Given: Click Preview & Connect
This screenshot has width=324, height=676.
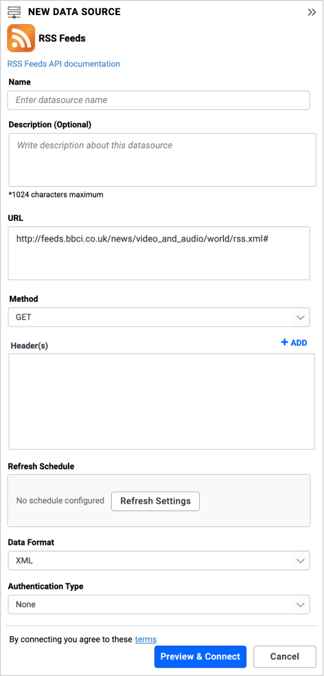Looking at the screenshot, I should tap(200, 657).
